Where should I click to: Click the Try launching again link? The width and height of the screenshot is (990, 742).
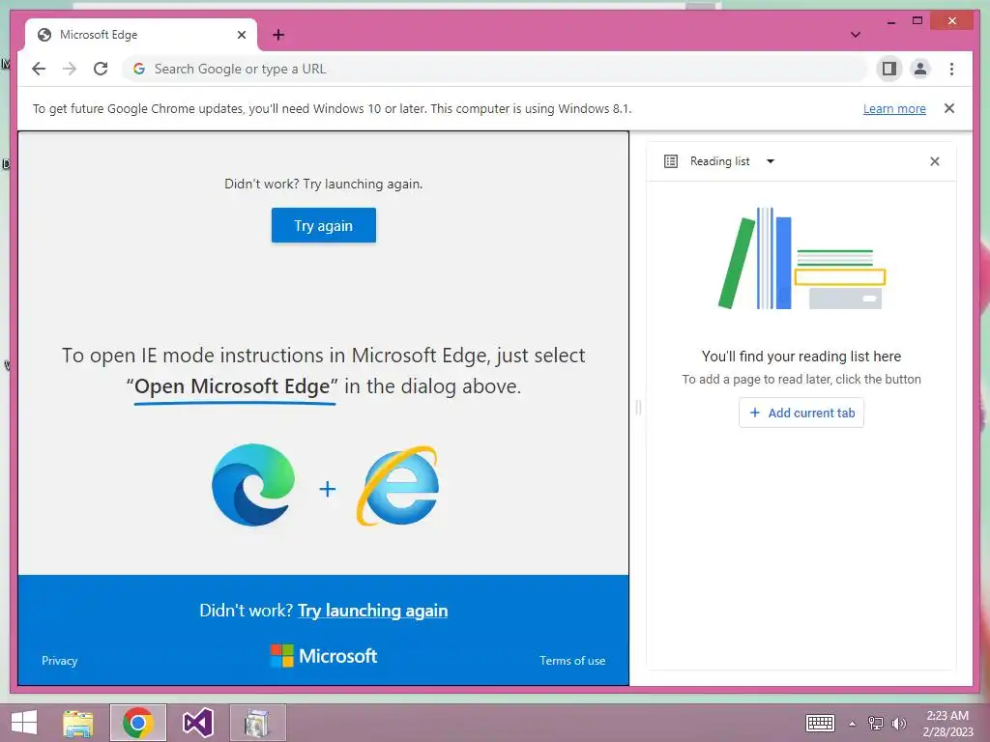coord(372,611)
